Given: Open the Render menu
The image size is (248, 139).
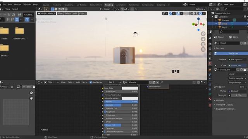Looking at the screenshot, I should (x=17, y=5).
